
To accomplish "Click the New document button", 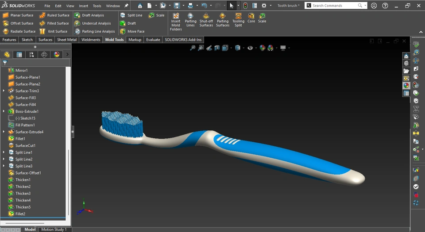I will [149, 5].
